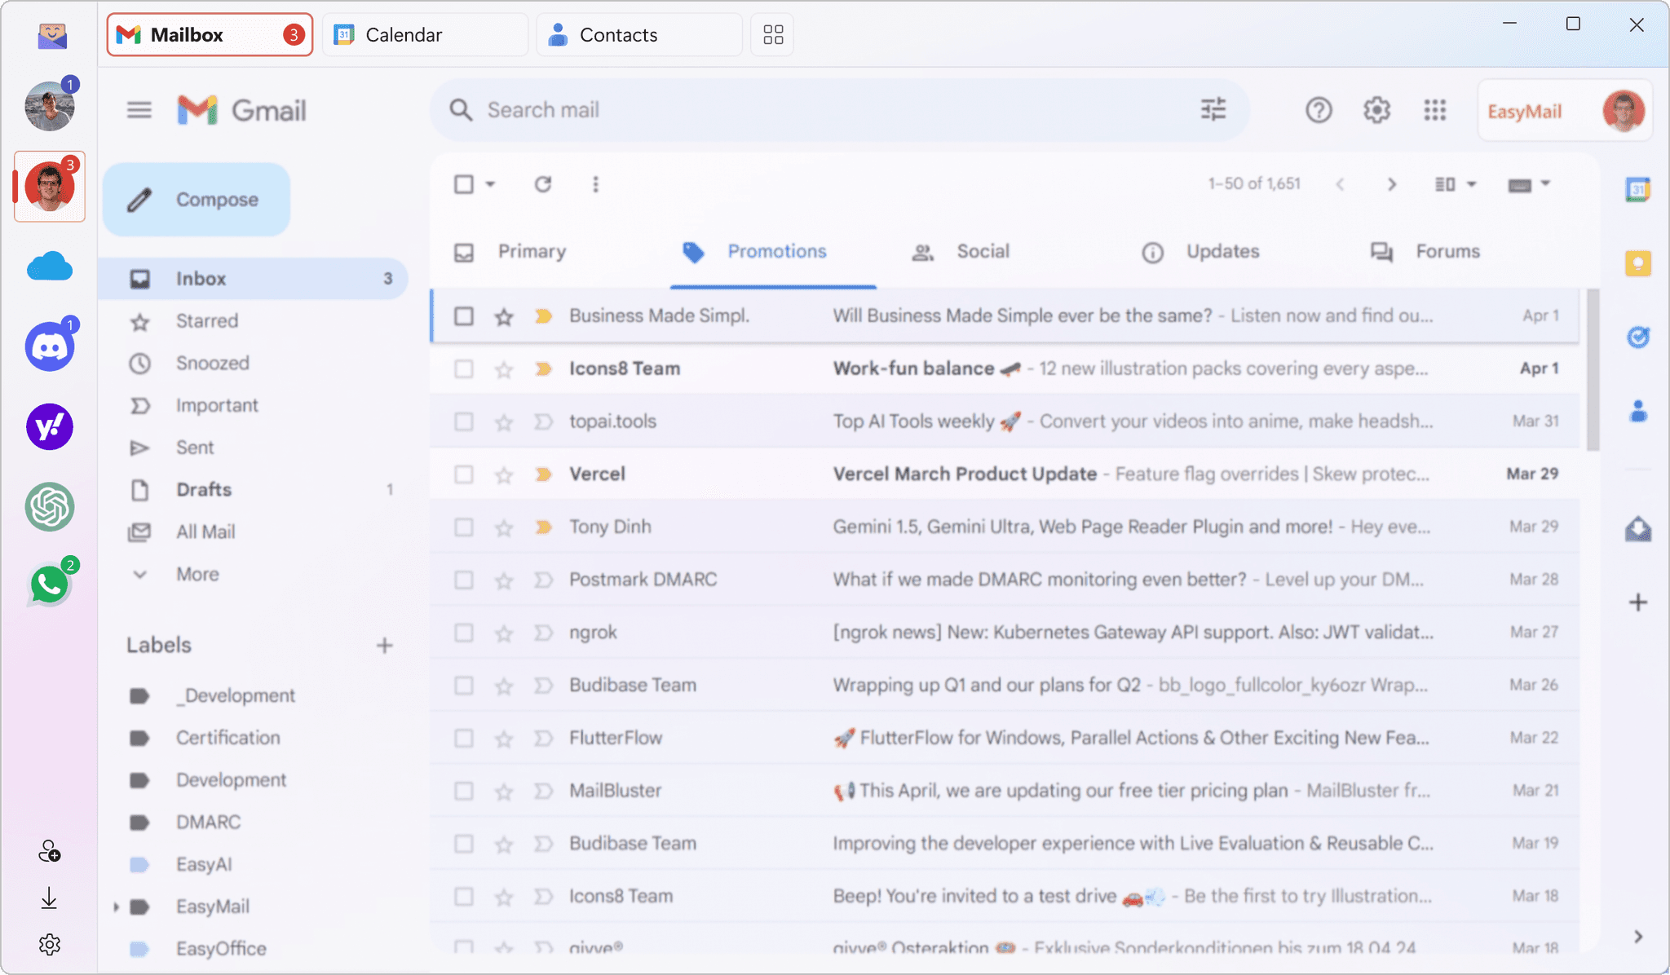Refresh the mail list
This screenshot has height=975, width=1670.
pyautogui.click(x=543, y=184)
